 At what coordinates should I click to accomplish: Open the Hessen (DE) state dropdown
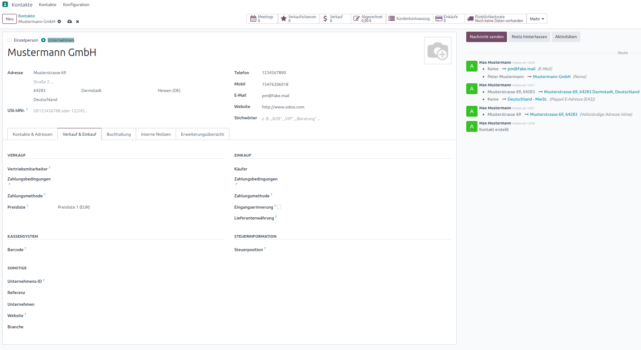(191, 91)
